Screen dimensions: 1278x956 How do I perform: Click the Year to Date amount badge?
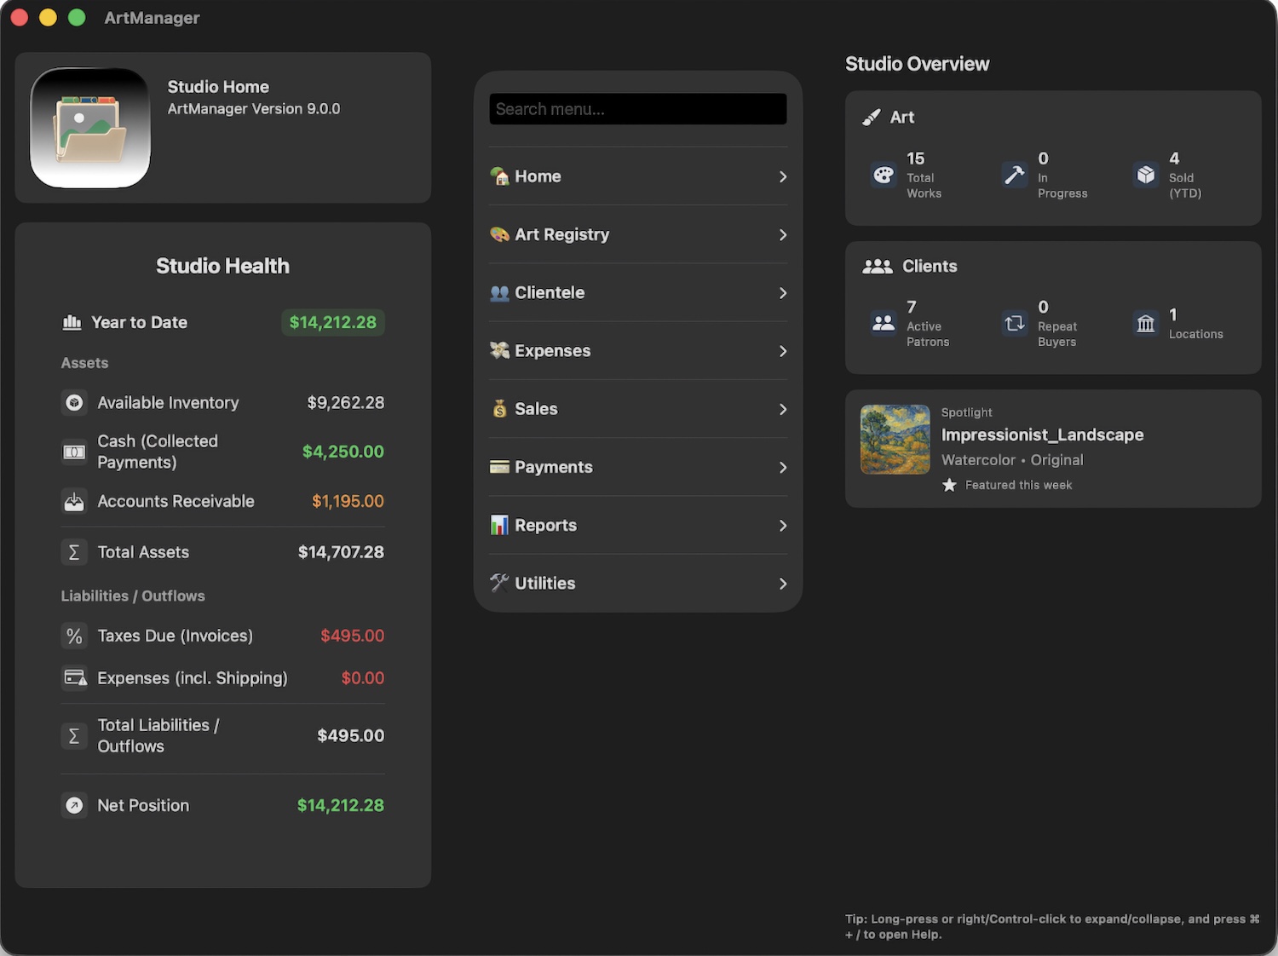click(332, 323)
